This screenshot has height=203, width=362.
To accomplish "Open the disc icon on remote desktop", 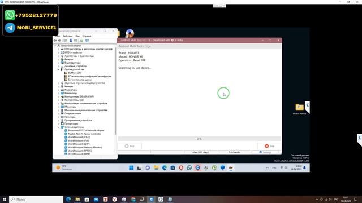I will [130, 33].
